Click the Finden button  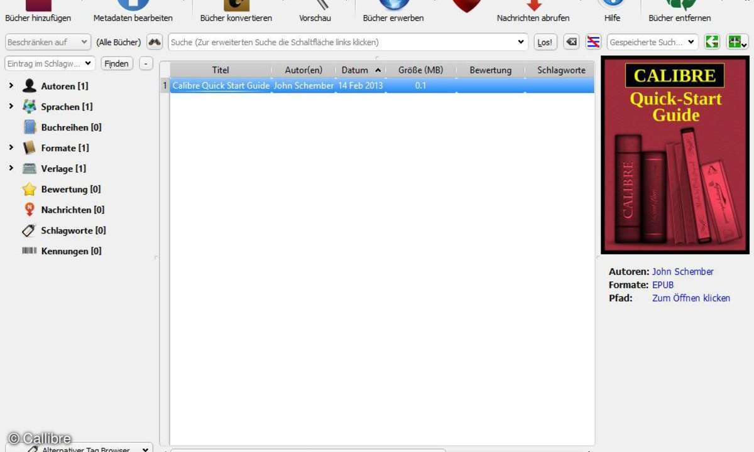tap(116, 63)
